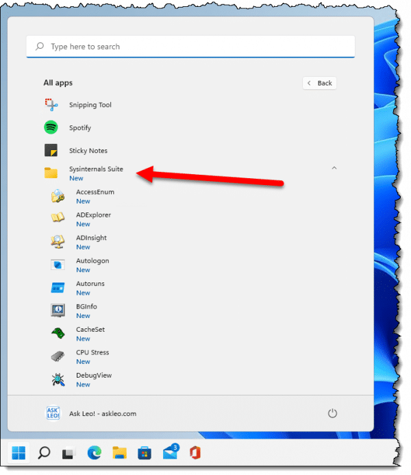Click the Autologon entry name
The image size is (411, 475).
[x=92, y=261]
